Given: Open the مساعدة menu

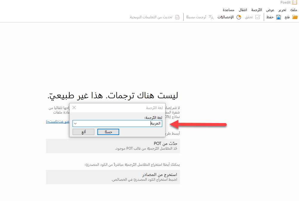Looking at the screenshot, I should (x=229, y=10).
